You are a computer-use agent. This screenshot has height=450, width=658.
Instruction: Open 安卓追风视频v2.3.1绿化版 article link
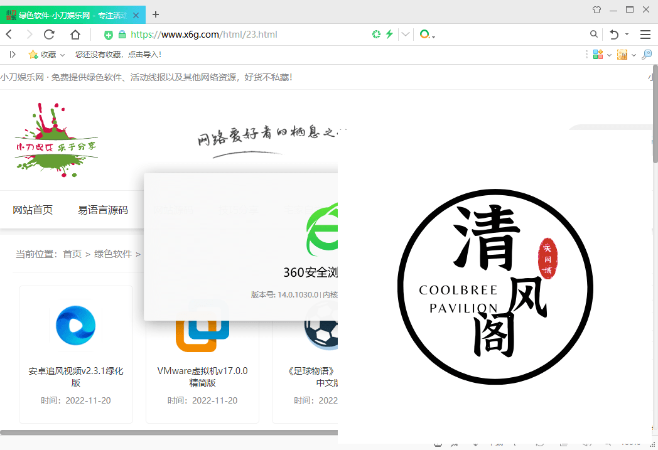[75, 377]
